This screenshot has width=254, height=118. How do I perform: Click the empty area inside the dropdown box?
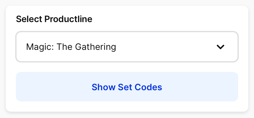tap(165, 47)
